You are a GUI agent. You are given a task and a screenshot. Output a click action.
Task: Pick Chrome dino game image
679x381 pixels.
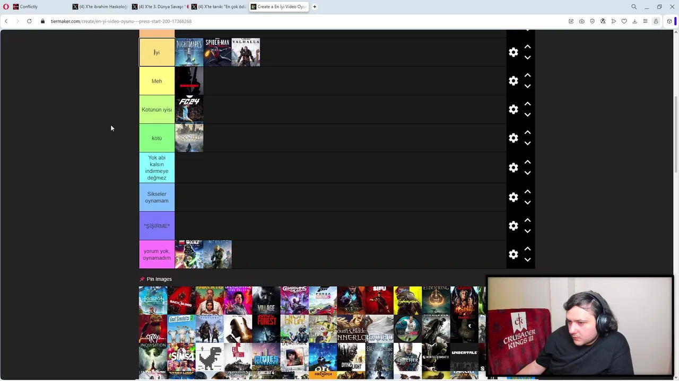click(x=210, y=357)
